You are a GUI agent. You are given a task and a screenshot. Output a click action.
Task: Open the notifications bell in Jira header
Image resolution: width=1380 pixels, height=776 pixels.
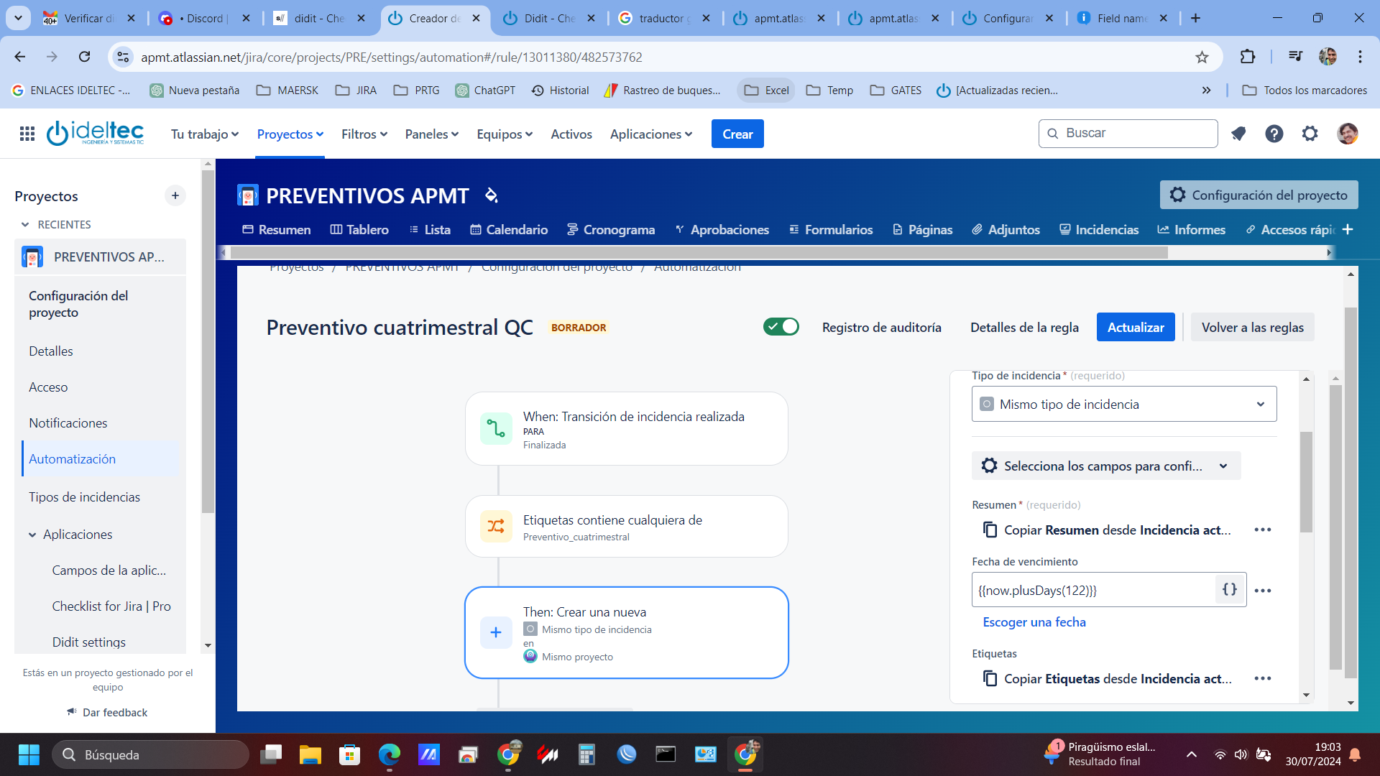1238,134
